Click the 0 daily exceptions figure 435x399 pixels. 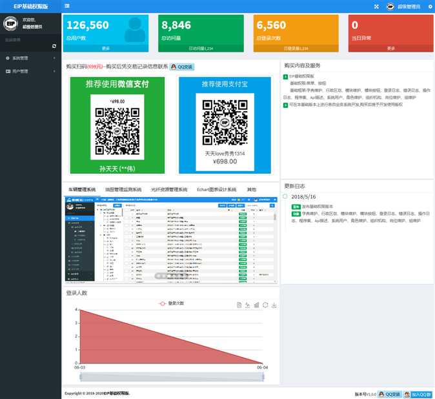(x=355, y=25)
